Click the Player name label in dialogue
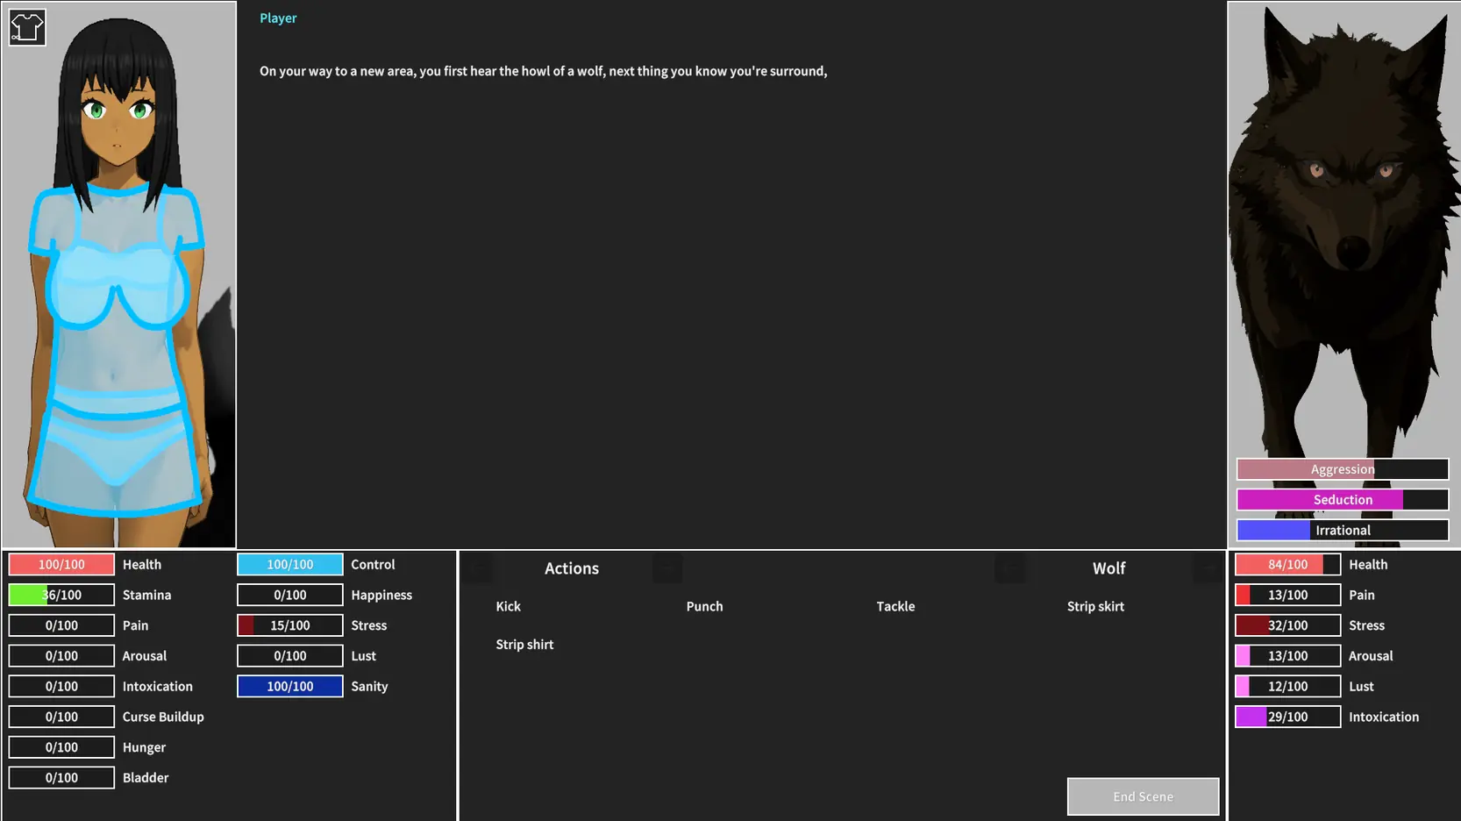The height and width of the screenshot is (821, 1461). [x=278, y=18]
